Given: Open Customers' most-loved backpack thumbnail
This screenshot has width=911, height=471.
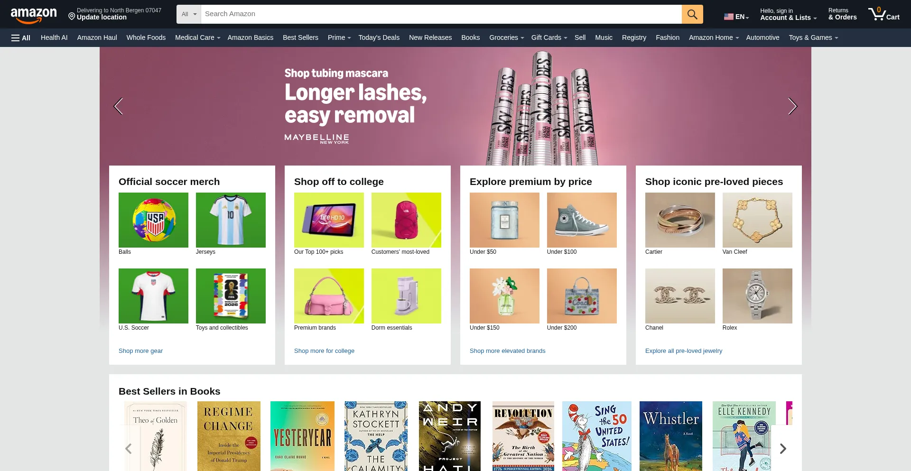Looking at the screenshot, I should pyautogui.click(x=406, y=220).
